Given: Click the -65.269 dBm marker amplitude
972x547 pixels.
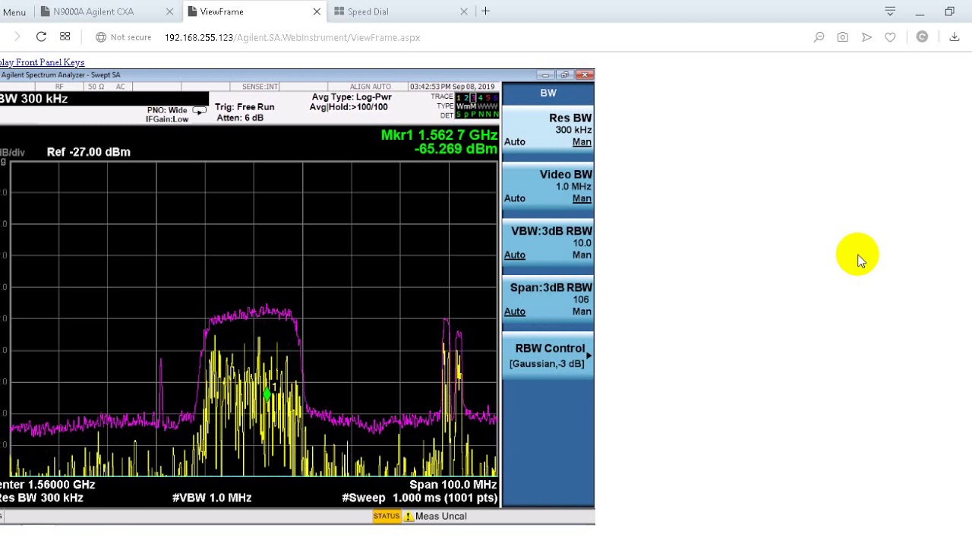Looking at the screenshot, I should (x=456, y=149).
